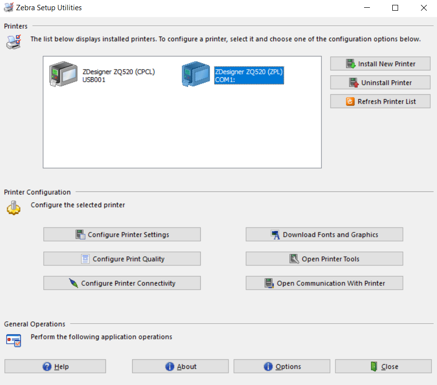Refresh the printer list
Screen dimensions: 437x385
[x=380, y=101]
